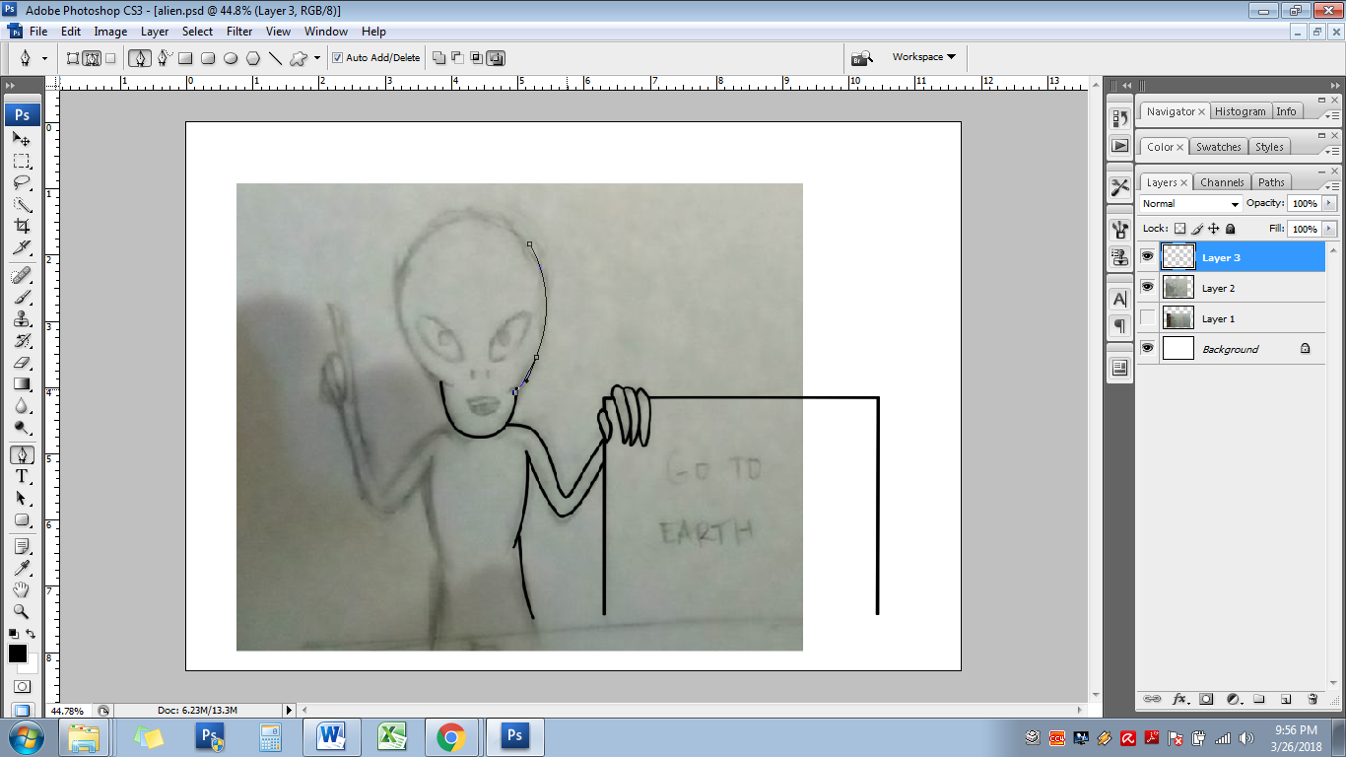The height and width of the screenshot is (757, 1346).
Task: Toggle Lock position icon
Action: 1213,229
